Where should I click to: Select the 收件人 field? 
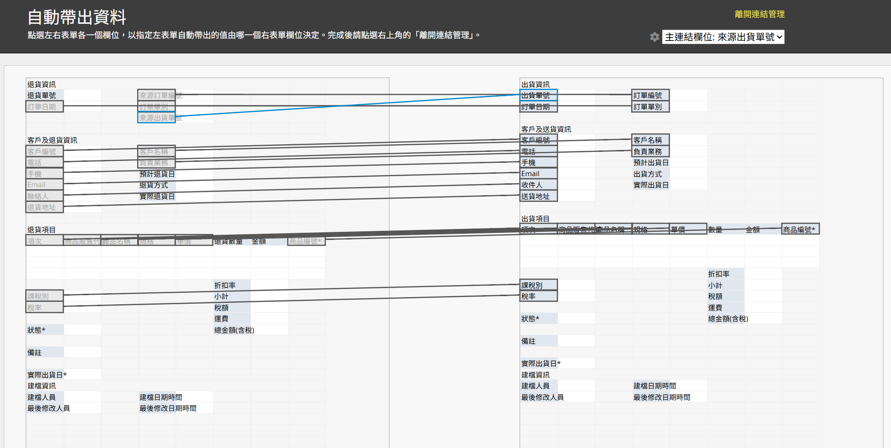pyautogui.click(x=538, y=185)
